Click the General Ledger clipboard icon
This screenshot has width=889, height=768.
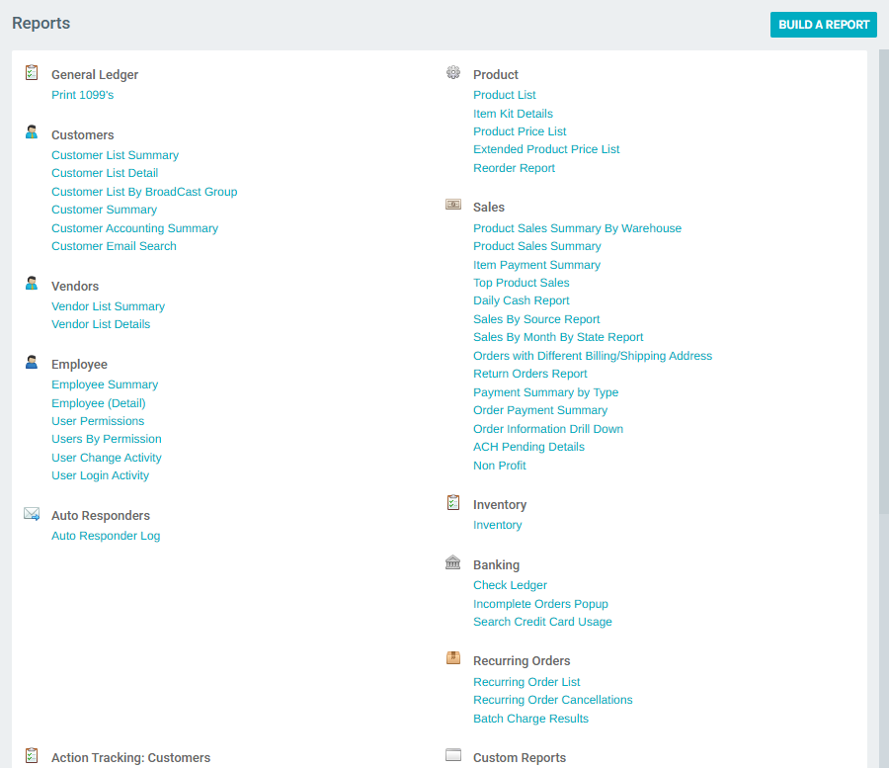pos(31,71)
